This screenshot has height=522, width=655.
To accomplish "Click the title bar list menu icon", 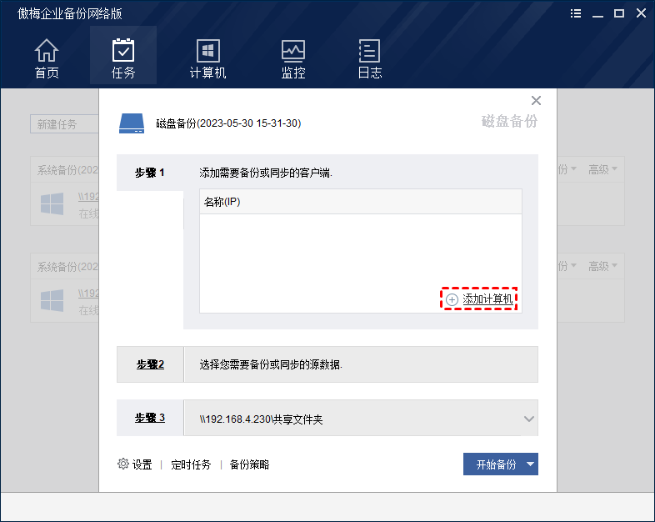I will click(577, 13).
